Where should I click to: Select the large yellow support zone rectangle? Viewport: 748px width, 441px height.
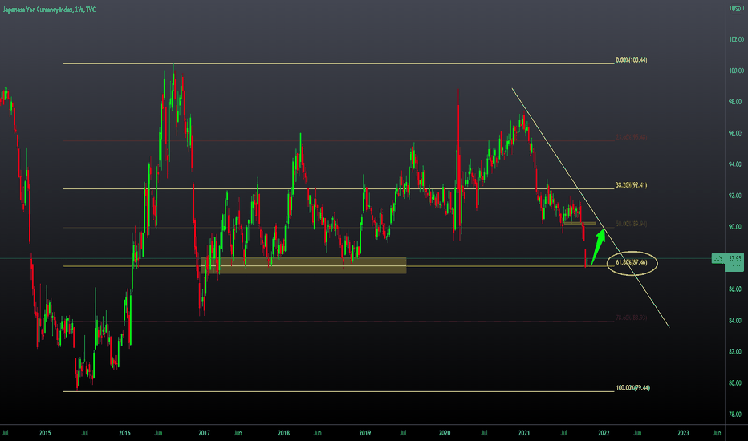(304, 265)
